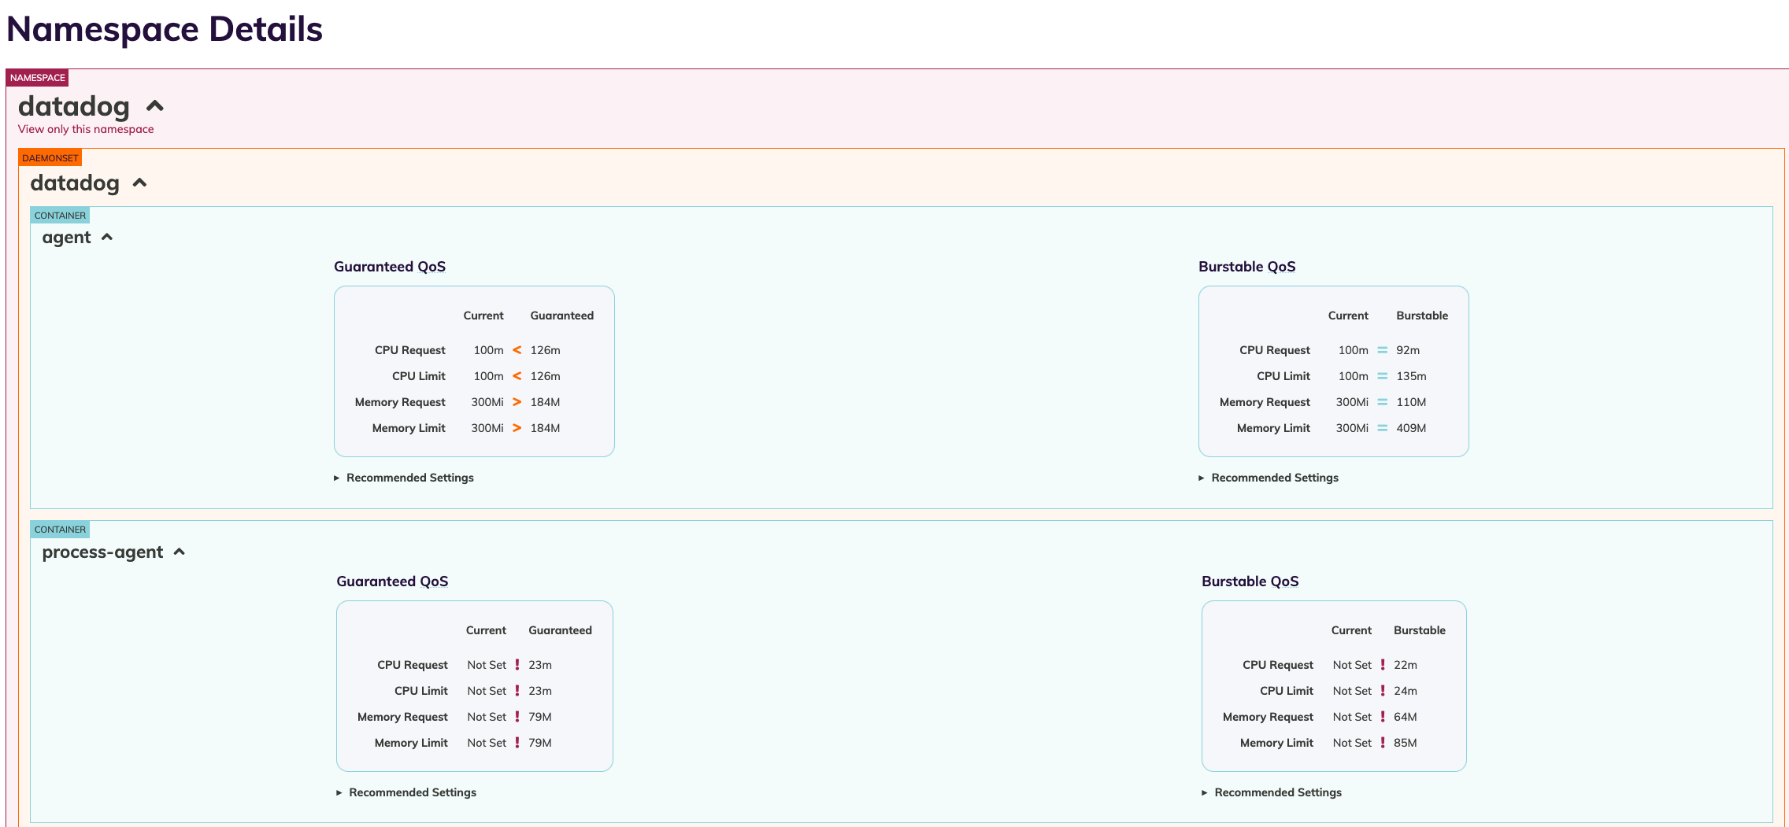This screenshot has height=827, width=1789.
Task: Click warning icon in process-agent Guaranteed Memory Limit row
Action: pyautogui.click(x=517, y=743)
